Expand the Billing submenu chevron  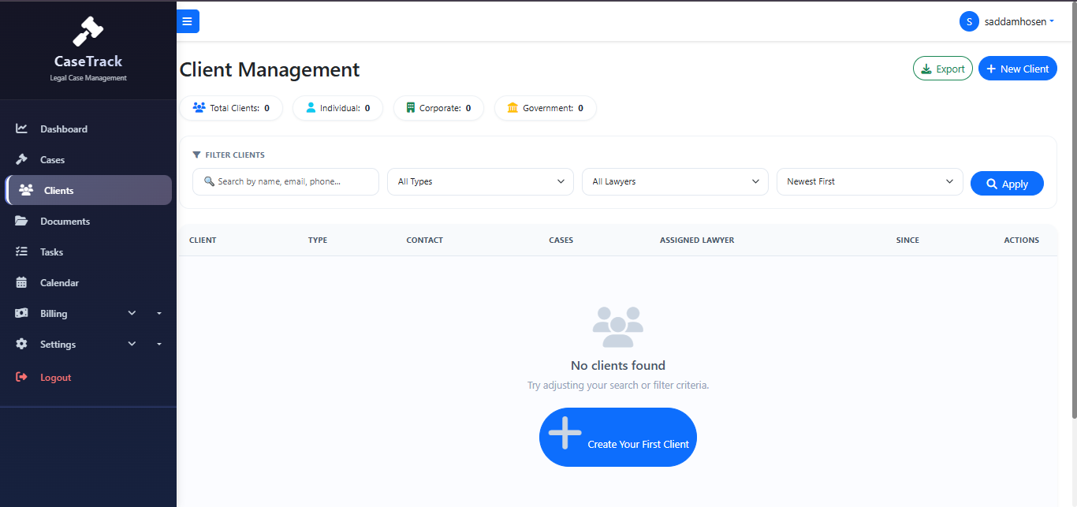tap(132, 313)
